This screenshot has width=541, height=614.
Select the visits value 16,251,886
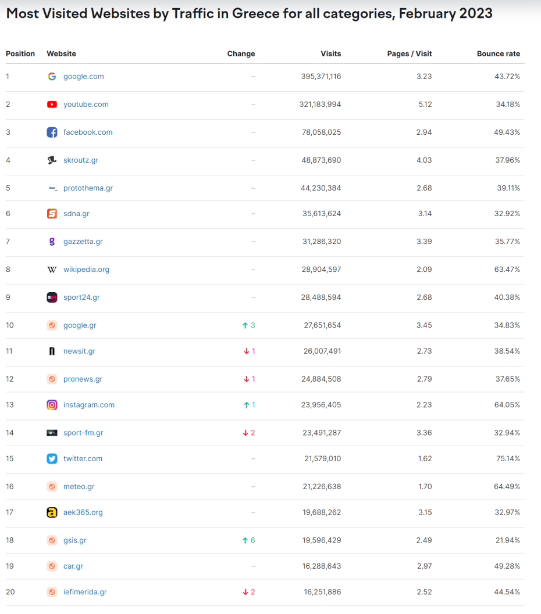coord(322,592)
